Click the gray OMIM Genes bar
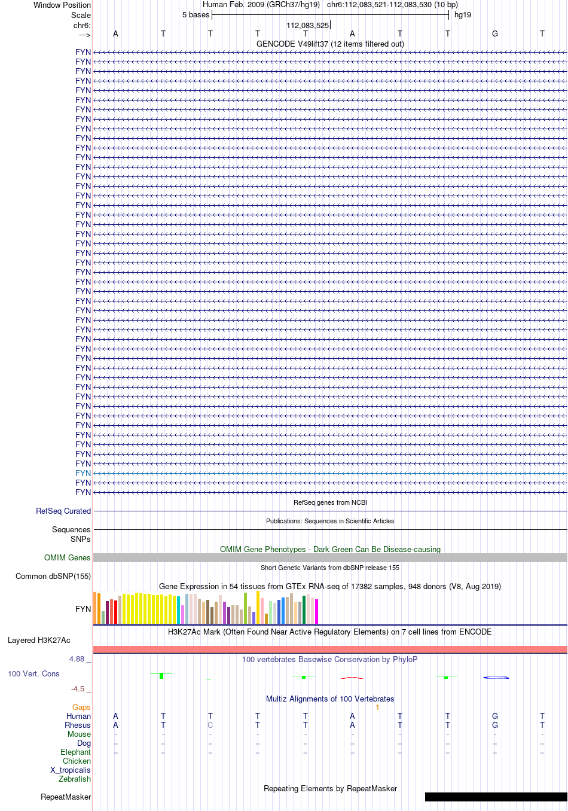 pos(330,557)
